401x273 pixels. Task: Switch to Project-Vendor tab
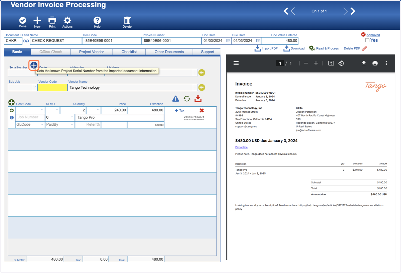[x=92, y=52]
